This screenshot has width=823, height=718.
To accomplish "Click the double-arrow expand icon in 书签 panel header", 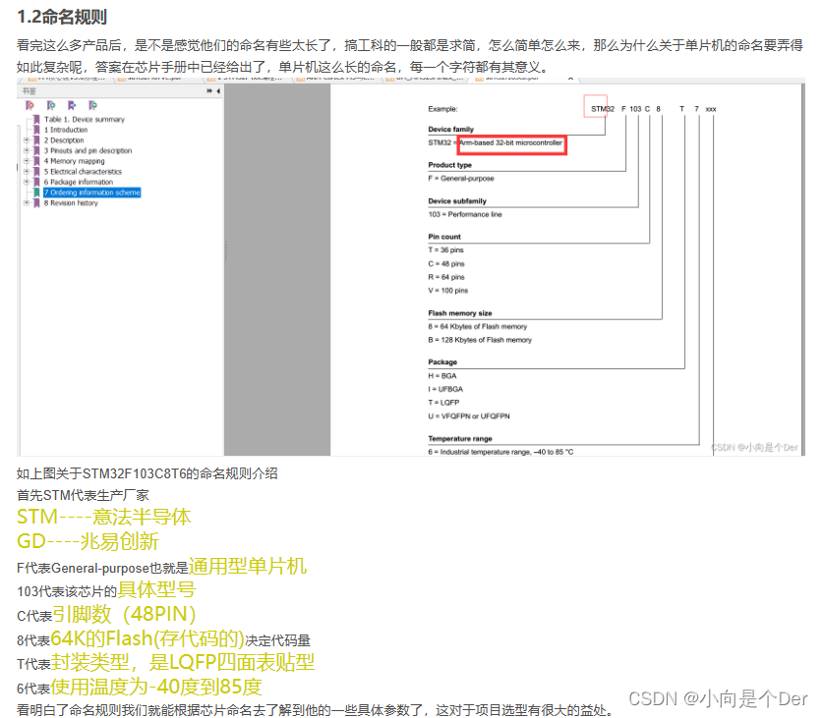I will 209,91.
